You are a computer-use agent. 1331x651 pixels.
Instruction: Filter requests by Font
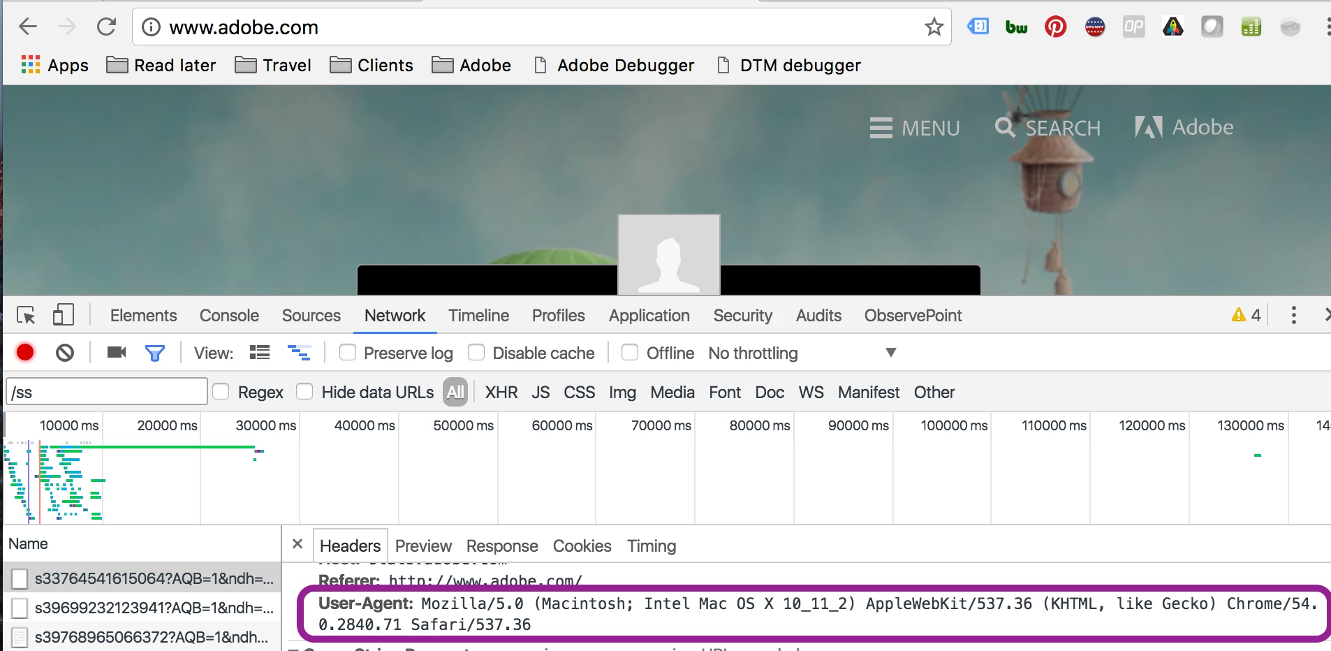(x=725, y=393)
